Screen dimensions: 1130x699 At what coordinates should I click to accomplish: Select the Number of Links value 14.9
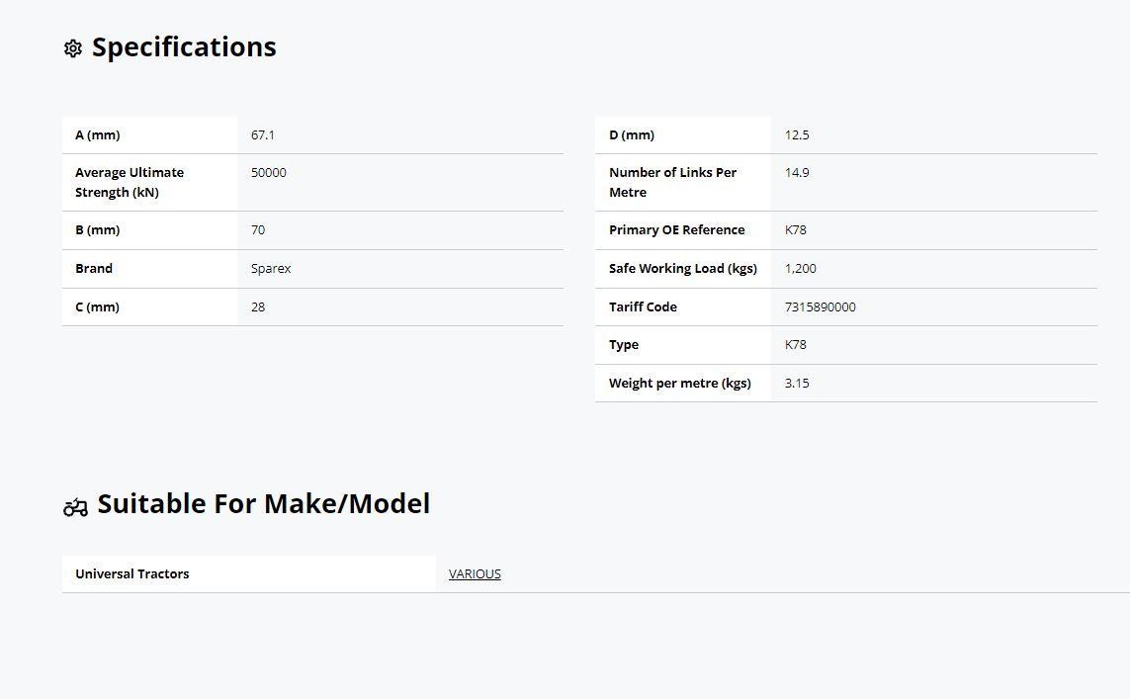[797, 172]
